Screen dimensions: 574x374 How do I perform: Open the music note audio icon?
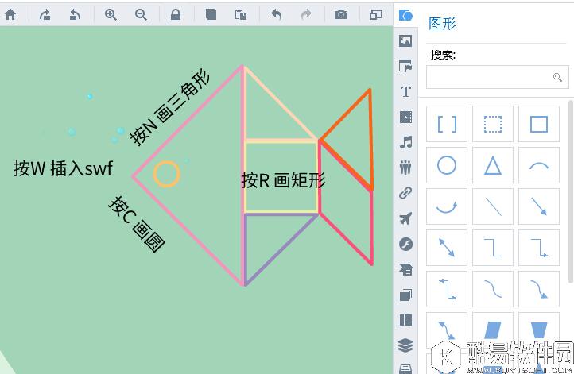point(405,142)
